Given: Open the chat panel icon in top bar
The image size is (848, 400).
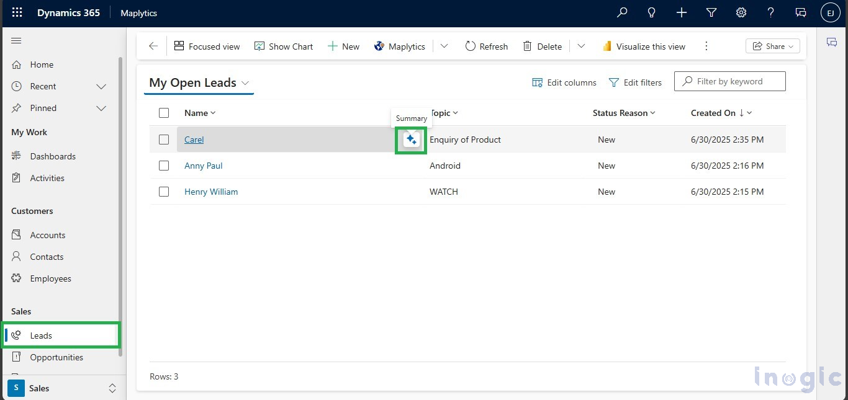Looking at the screenshot, I should [x=801, y=12].
